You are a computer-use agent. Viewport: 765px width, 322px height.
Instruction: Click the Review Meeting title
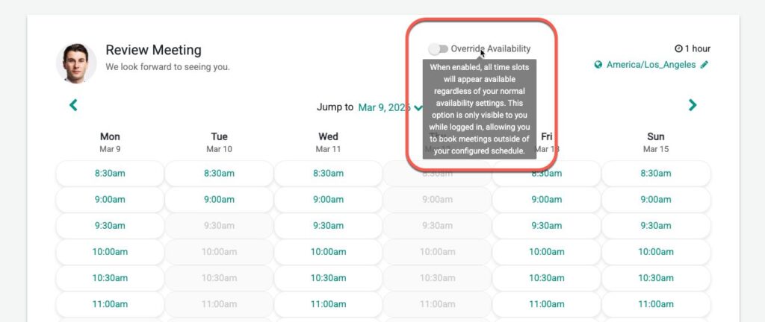pos(153,50)
